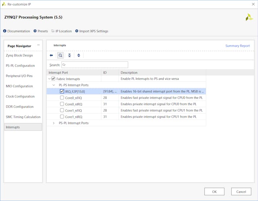Open the Peripheral I/O Pins page

tap(19, 76)
